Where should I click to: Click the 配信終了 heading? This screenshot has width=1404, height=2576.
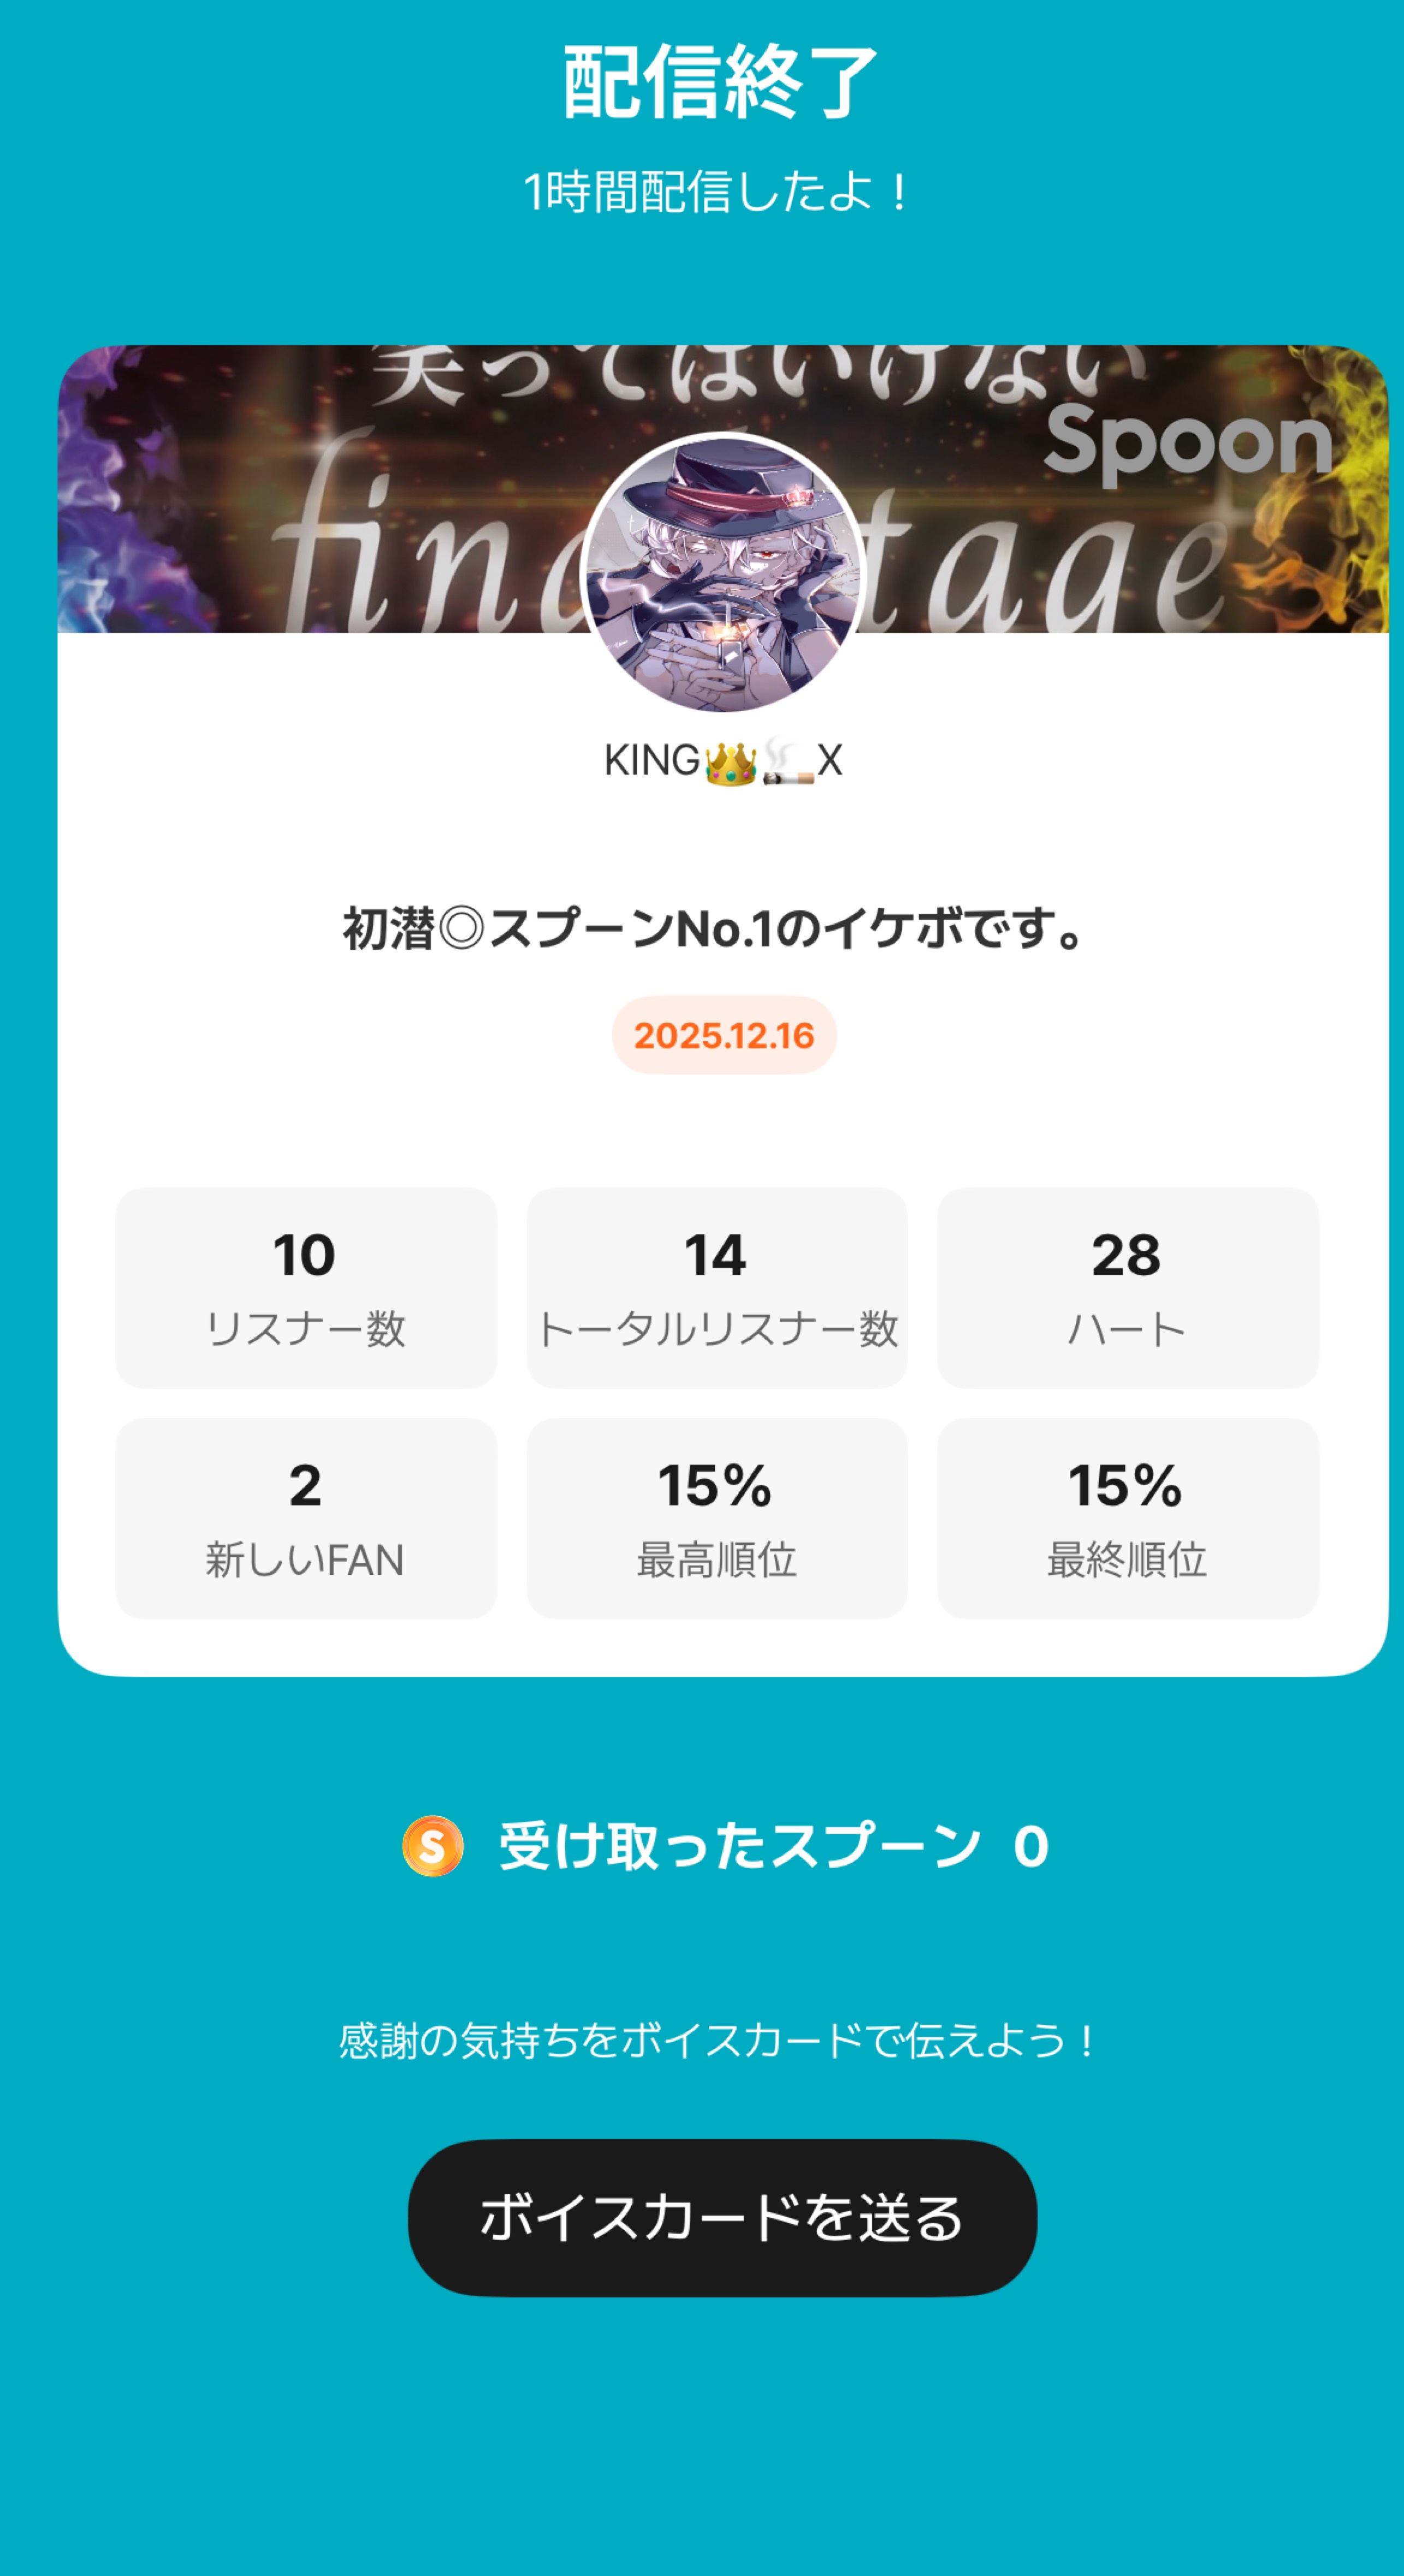pyautogui.click(x=720, y=82)
